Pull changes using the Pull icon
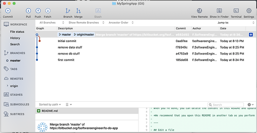The width and height of the screenshot is (257, 133). (28, 11)
